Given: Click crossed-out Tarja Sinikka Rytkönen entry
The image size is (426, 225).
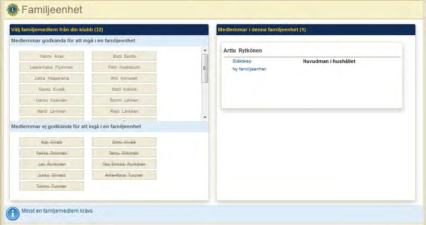Looking at the screenshot, I should pyautogui.click(x=124, y=164).
